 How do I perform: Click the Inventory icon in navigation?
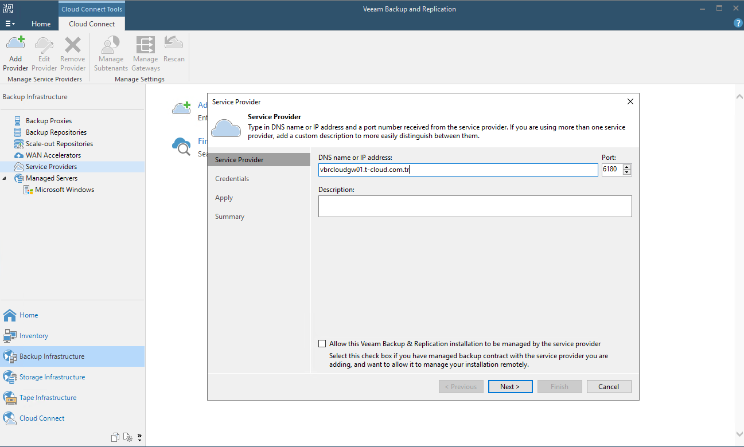point(10,336)
